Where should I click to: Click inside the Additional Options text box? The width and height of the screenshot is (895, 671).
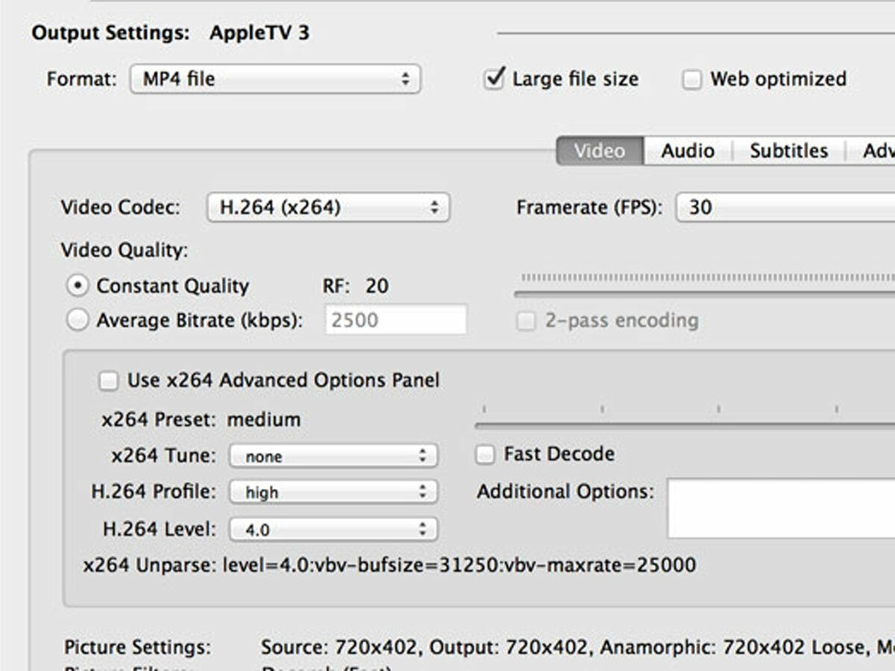[x=781, y=508]
